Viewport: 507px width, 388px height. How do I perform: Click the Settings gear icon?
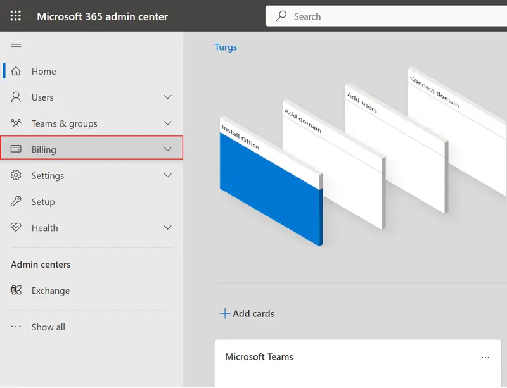pyautogui.click(x=16, y=175)
